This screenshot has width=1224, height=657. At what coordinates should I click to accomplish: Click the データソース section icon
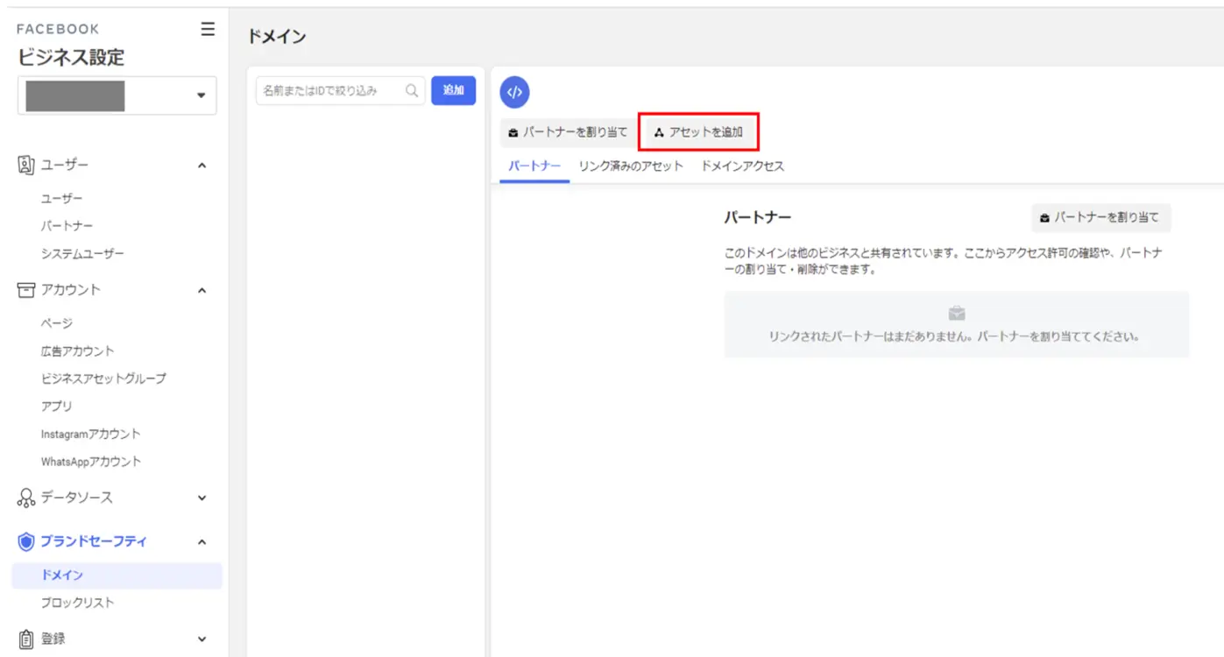tap(25, 498)
